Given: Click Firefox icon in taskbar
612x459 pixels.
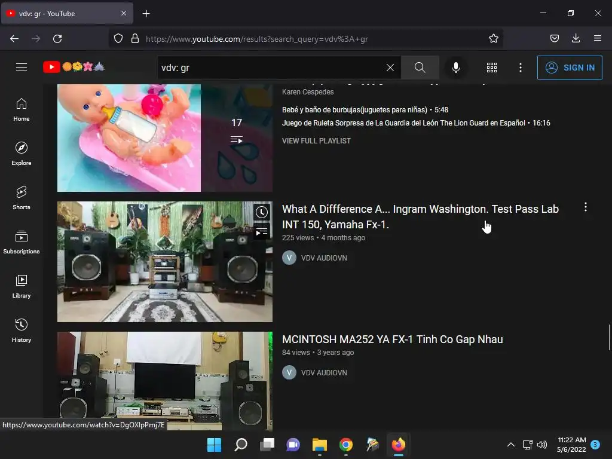Looking at the screenshot, I should click(399, 445).
